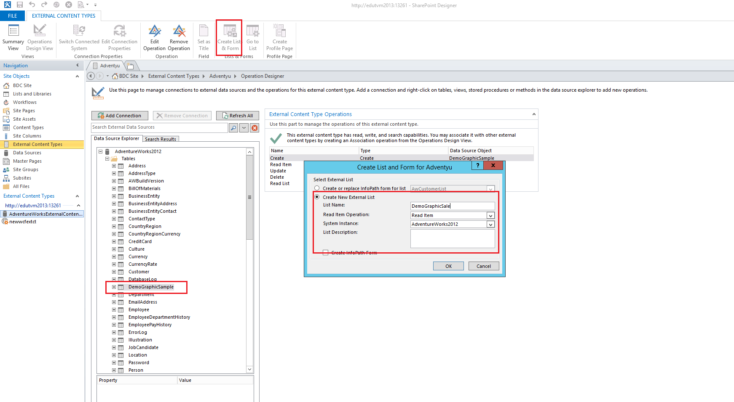Viewport: 734px width, 402px height.
Task: Click Create List & Form
Action: [229, 37]
